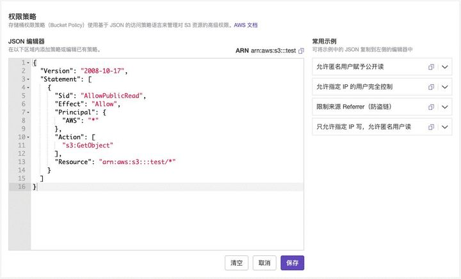Copy the 允许匿名用户赋予公开读 example JSON
Screen dimensions: 461x279
point(431,67)
